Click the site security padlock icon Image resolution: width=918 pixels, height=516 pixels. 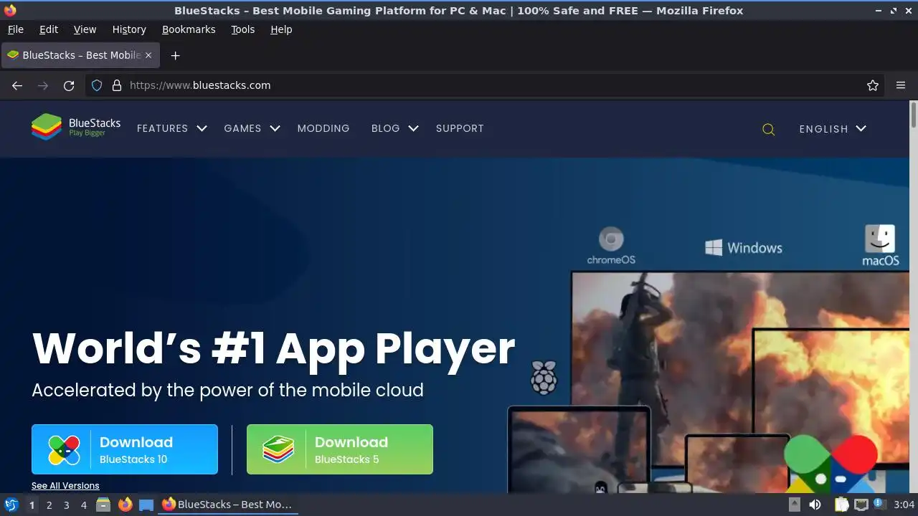tap(117, 85)
